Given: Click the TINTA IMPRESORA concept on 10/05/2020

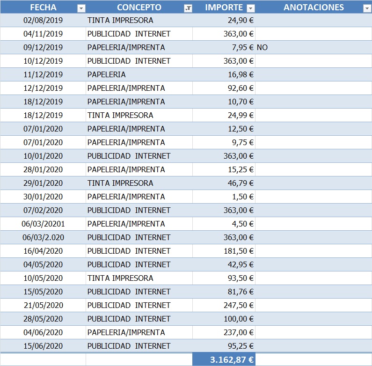Looking at the screenshot, I should point(120,278).
